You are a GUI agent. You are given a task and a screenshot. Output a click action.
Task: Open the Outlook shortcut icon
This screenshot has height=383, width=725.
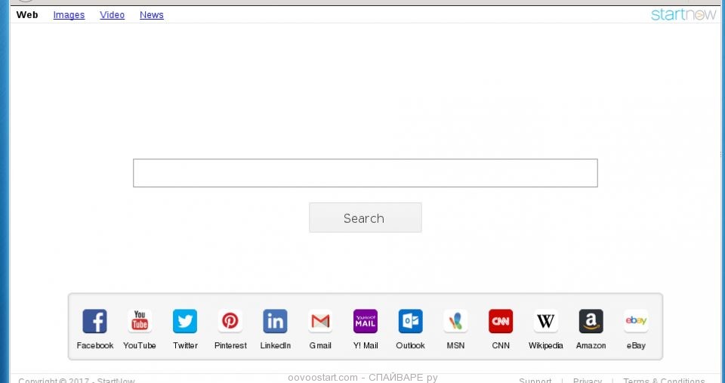pos(410,322)
